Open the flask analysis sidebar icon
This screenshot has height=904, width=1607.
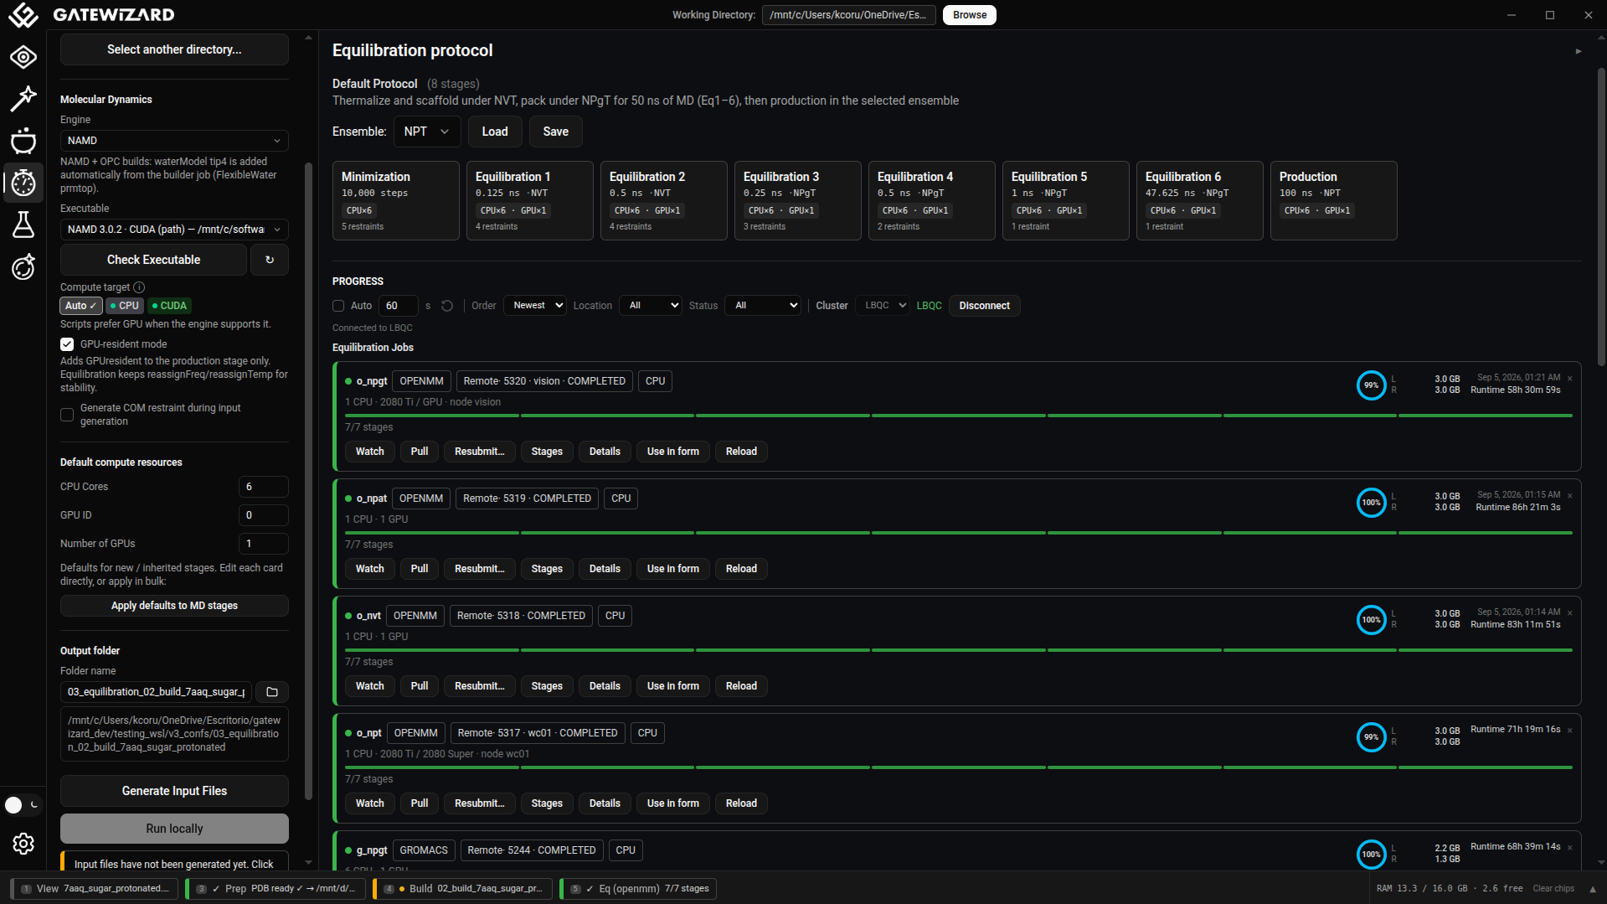pos(23,225)
